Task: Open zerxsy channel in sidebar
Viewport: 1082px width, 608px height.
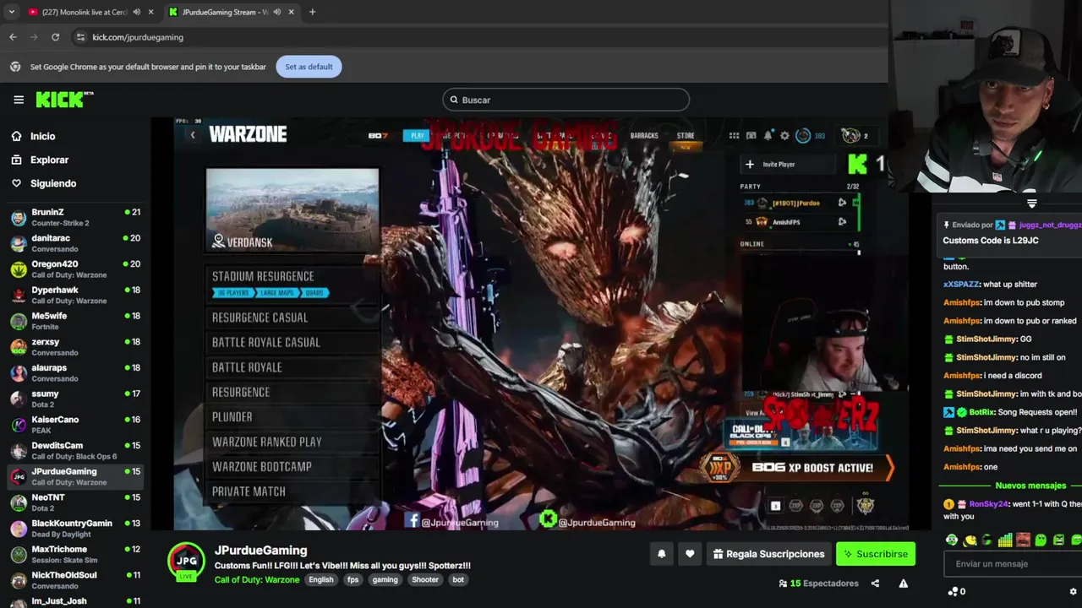Action: (74, 347)
